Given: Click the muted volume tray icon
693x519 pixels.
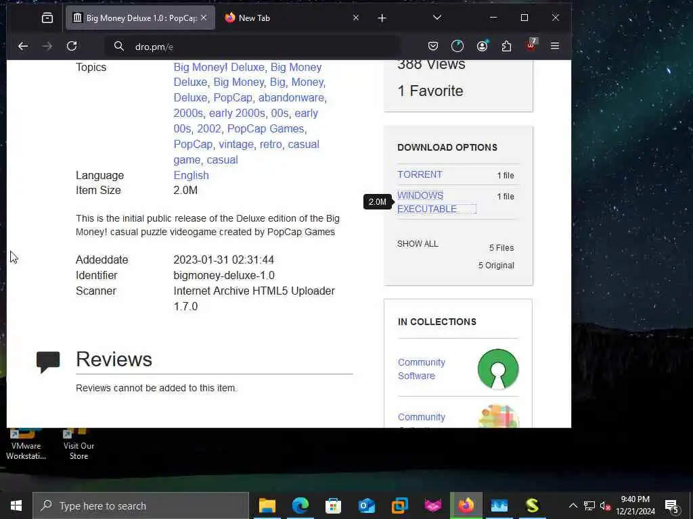Looking at the screenshot, I should 605,505.
